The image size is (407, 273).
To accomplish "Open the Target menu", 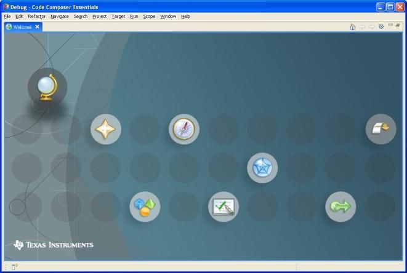I will tap(118, 17).
